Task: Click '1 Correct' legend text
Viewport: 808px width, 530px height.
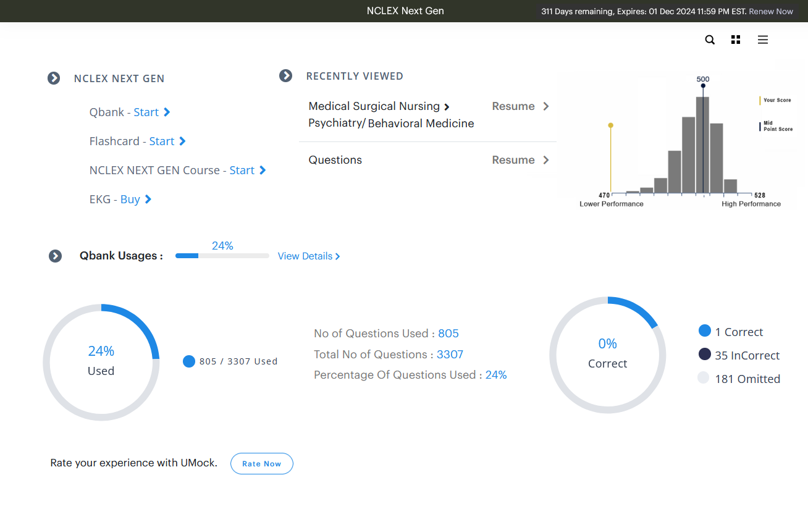Action: (x=739, y=332)
